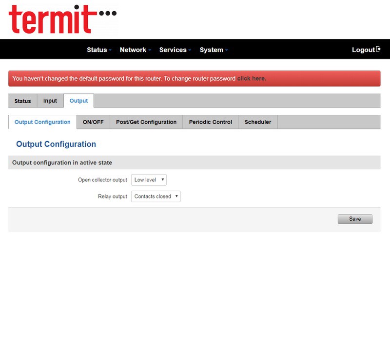Expand the System menu
390x355 pixels.
[214, 50]
